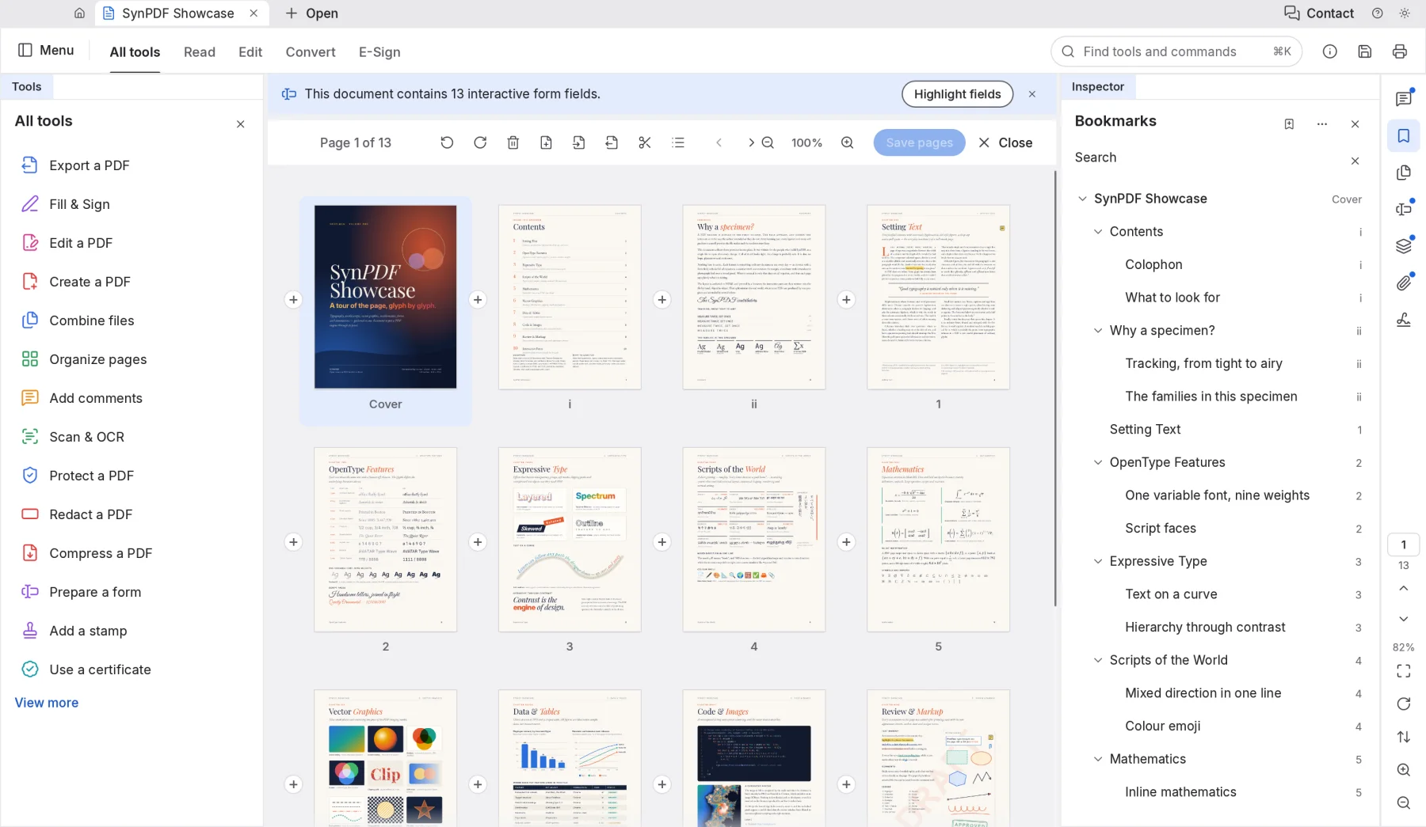Switch to the Convert tab
Screen dimensions: 1426x827
311,52
